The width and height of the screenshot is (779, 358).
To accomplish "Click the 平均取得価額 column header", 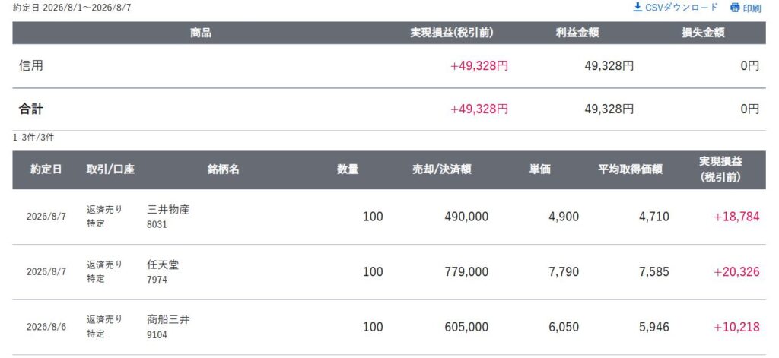I will 629,169.
